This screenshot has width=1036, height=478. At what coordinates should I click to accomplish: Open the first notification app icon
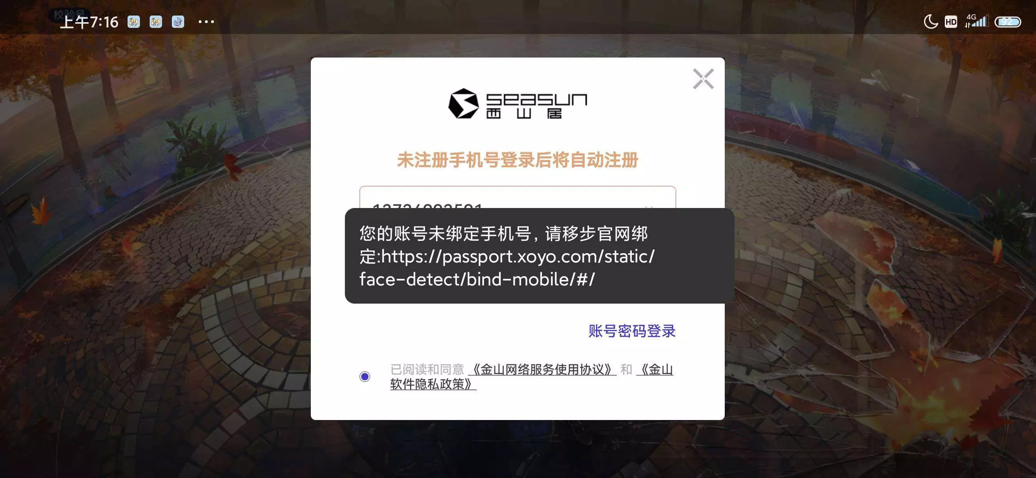134,22
